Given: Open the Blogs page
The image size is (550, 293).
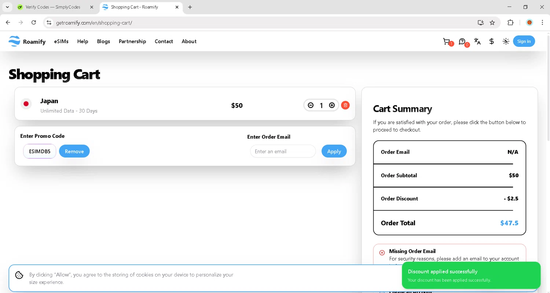Looking at the screenshot, I should 103,41.
